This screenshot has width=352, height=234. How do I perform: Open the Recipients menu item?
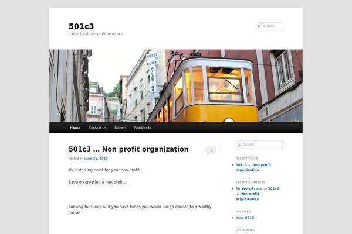point(143,128)
